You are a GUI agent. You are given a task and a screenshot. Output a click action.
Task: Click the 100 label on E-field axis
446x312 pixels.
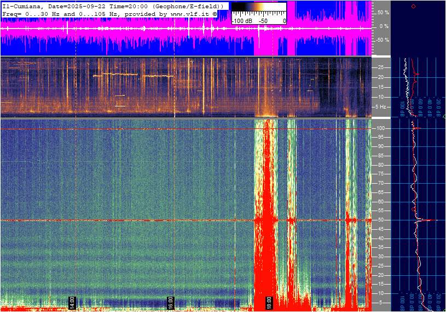pos(380,128)
